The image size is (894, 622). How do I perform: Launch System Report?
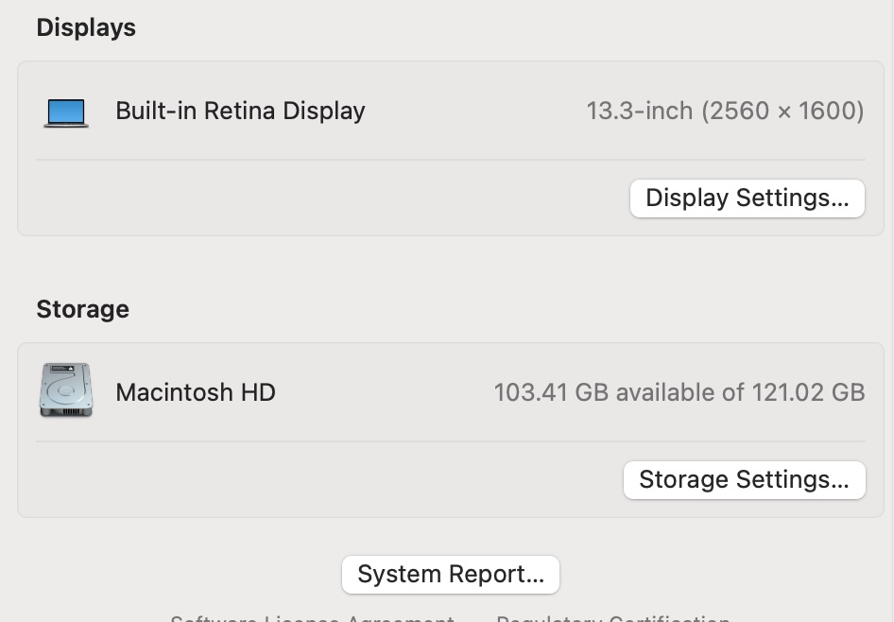coord(450,574)
